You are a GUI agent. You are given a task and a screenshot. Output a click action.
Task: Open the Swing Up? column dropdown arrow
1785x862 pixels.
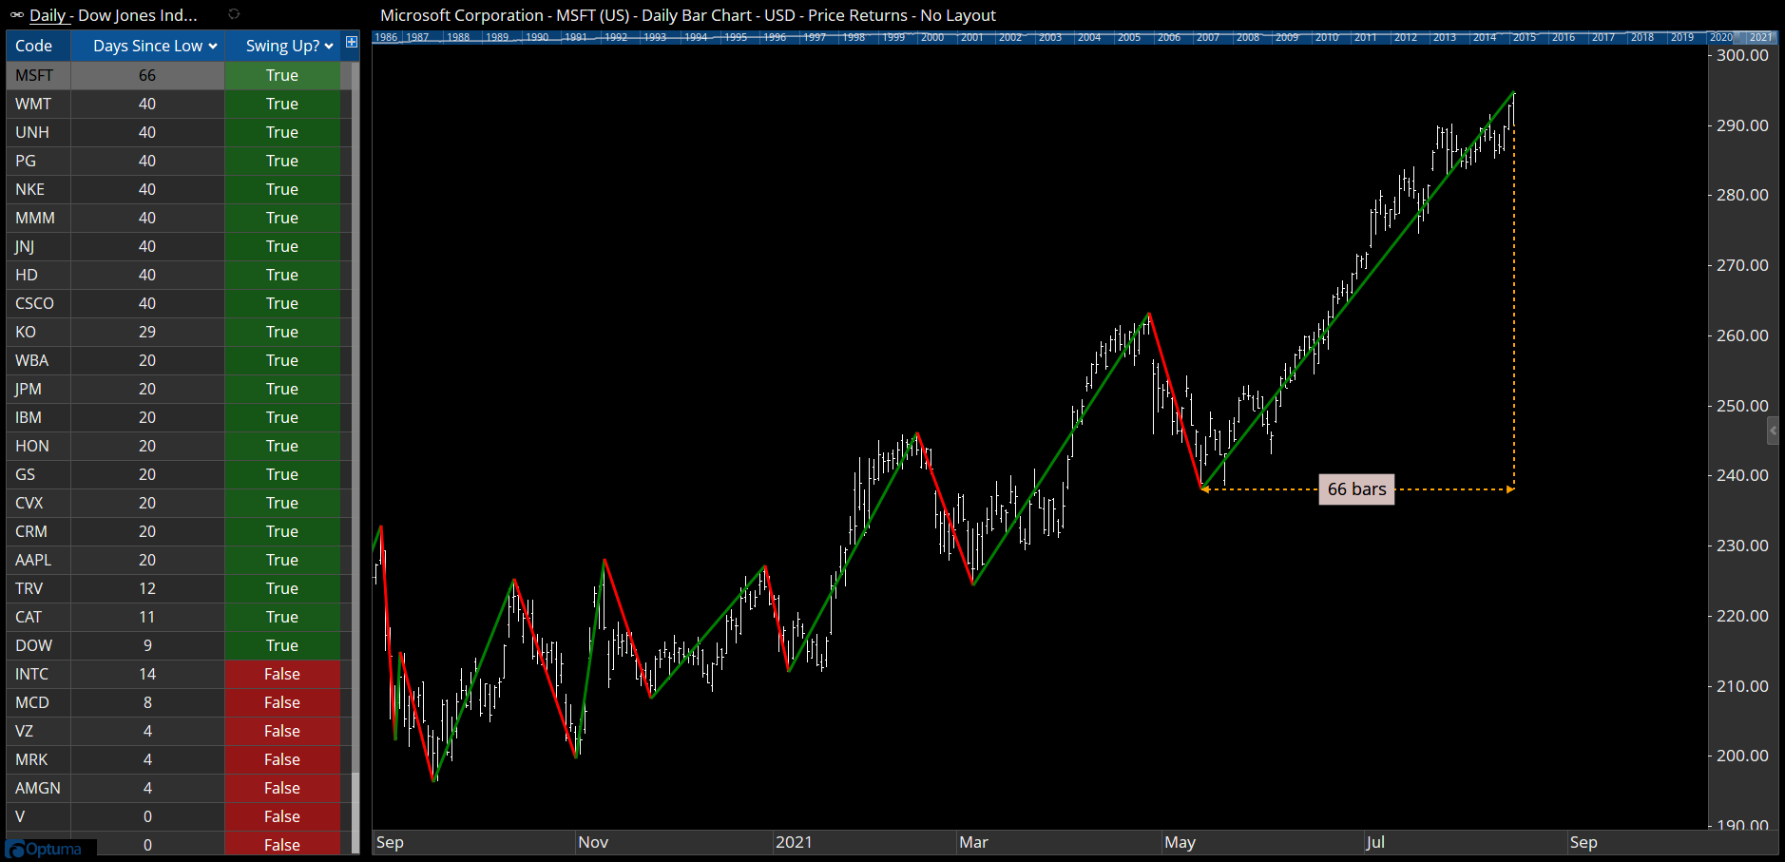point(329,46)
